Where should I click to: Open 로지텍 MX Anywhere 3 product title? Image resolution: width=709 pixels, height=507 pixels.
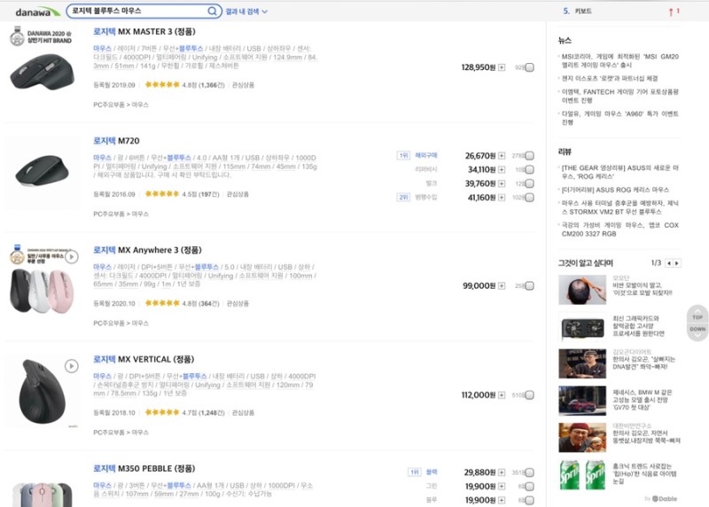(147, 250)
